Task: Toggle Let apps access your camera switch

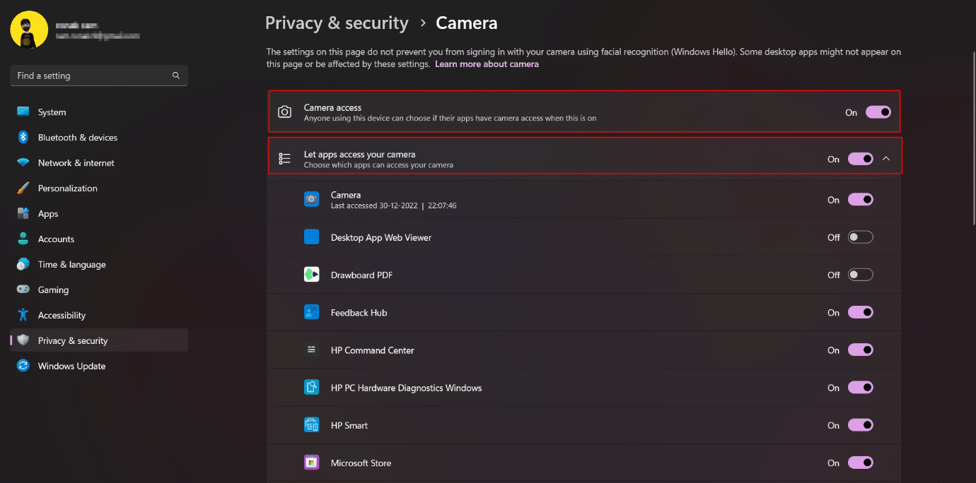Action: [861, 159]
